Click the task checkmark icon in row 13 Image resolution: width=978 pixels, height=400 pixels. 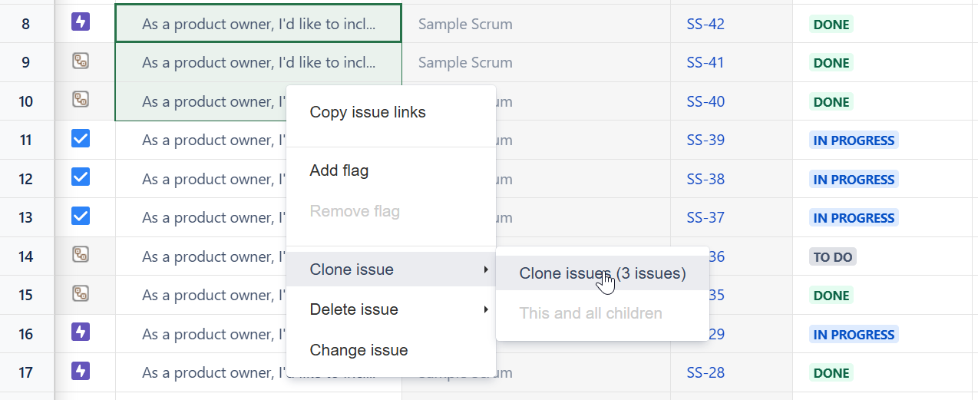click(x=81, y=216)
